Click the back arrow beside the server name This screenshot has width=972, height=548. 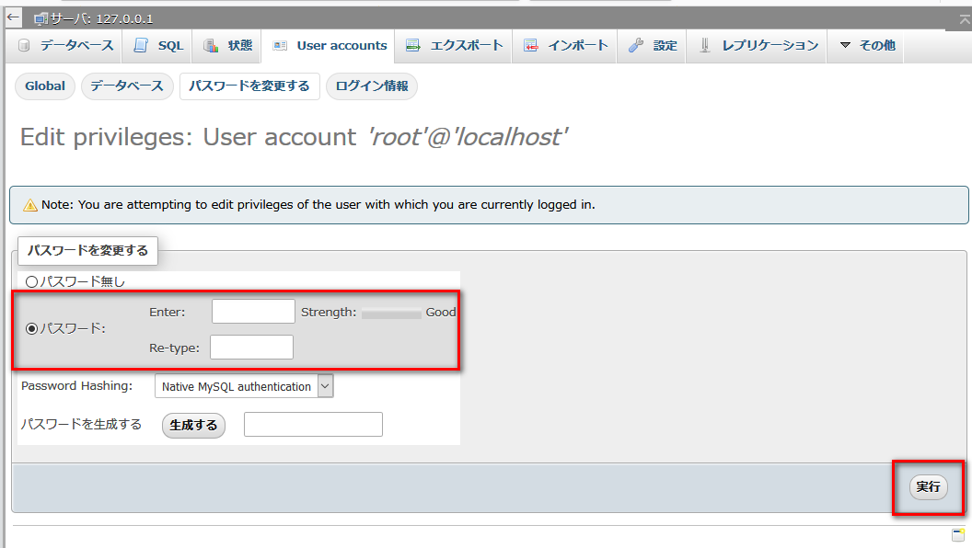13,17
